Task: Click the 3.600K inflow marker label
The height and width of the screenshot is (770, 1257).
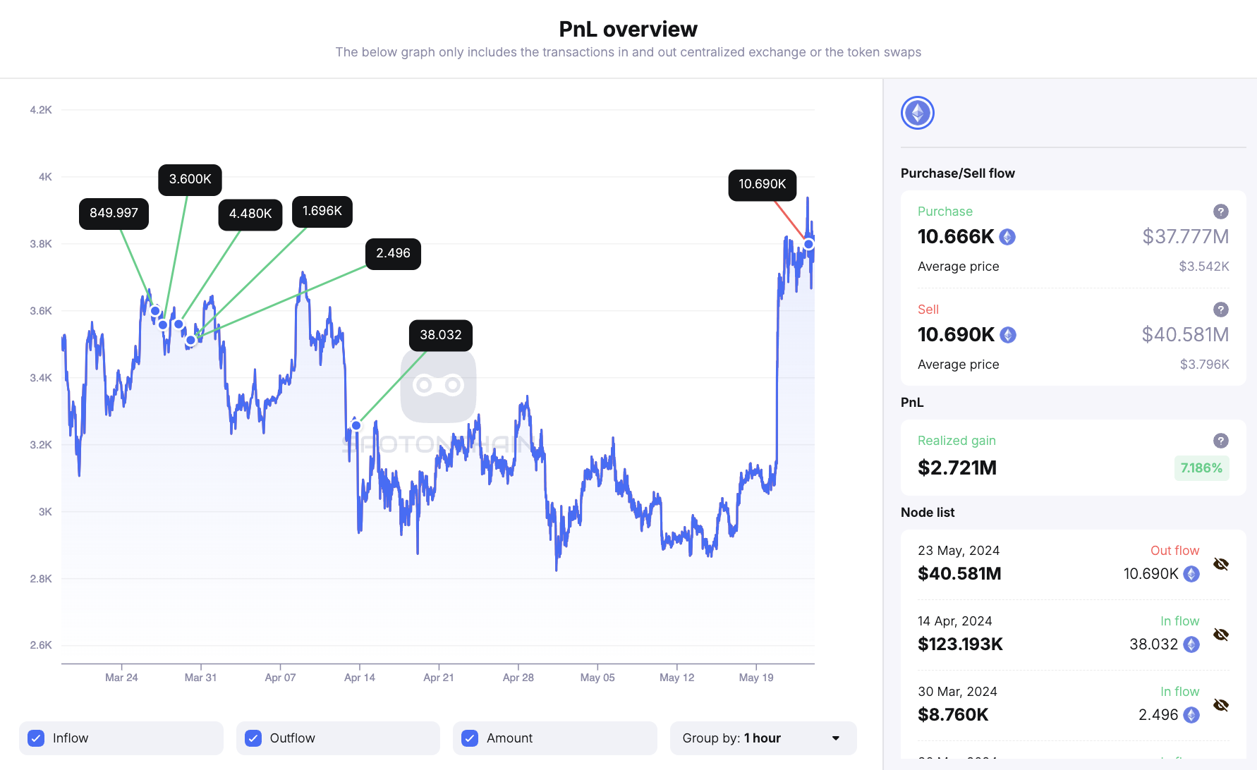Action: (190, 180)
